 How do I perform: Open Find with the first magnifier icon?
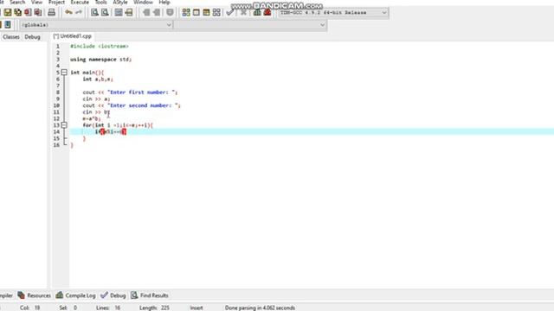click(94, 13)
